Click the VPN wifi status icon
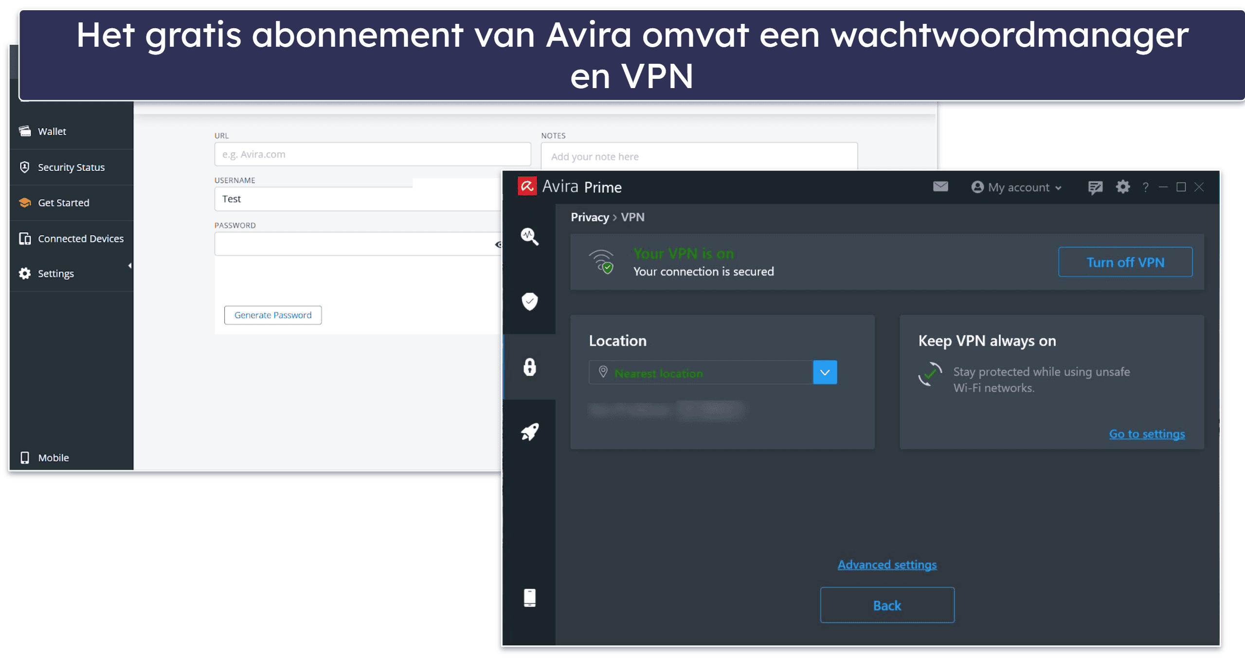 pos(601,262)
